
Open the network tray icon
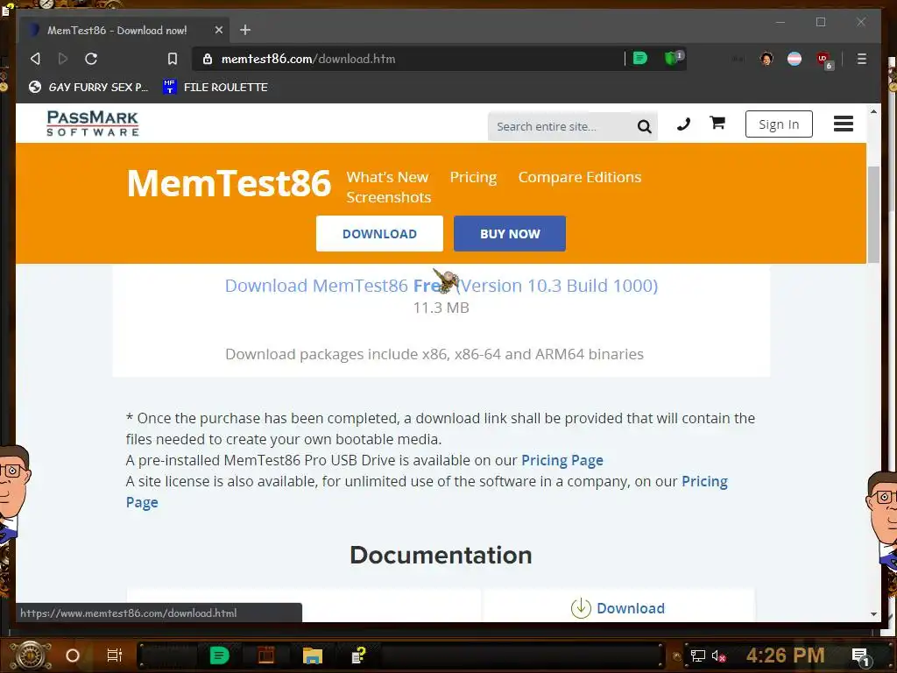coord(697,655)
